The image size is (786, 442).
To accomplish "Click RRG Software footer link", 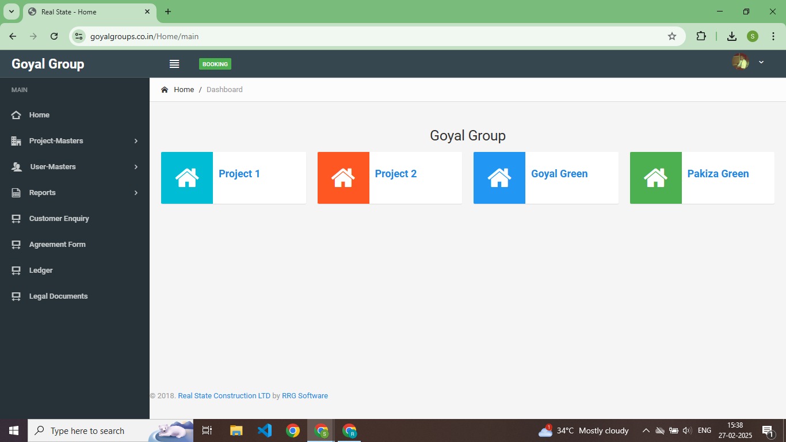I will tap(305, 396).
